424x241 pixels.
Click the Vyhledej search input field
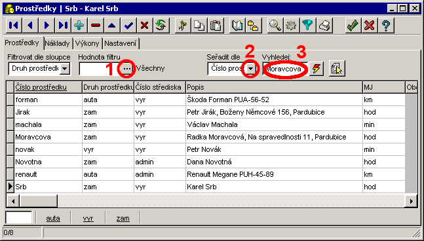[x=284, y=69]
